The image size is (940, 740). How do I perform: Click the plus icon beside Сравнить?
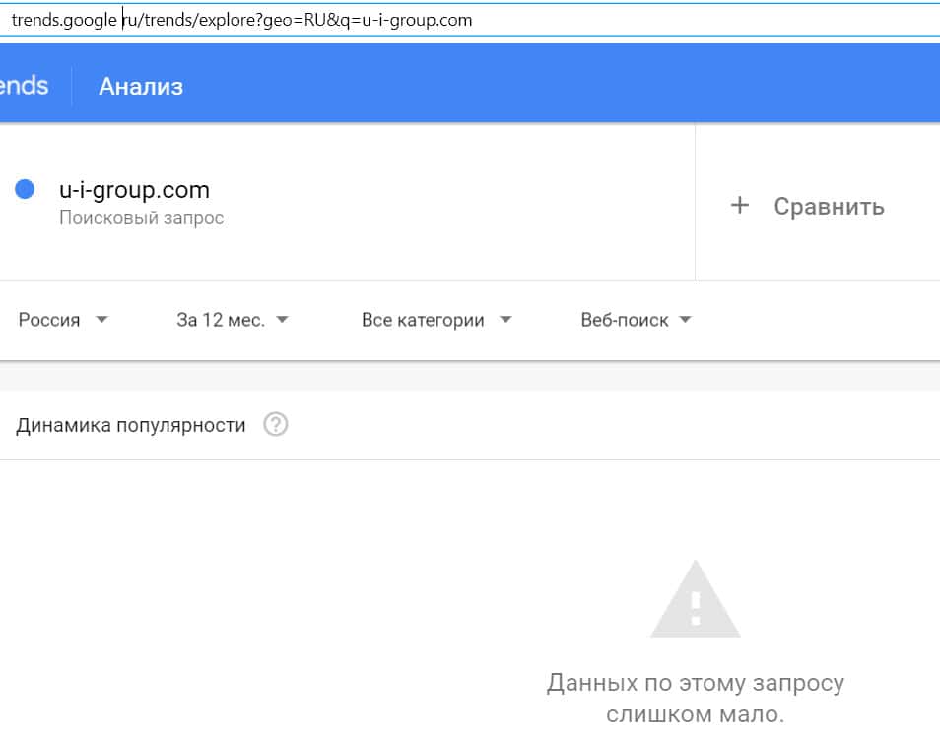pos(740,206)
